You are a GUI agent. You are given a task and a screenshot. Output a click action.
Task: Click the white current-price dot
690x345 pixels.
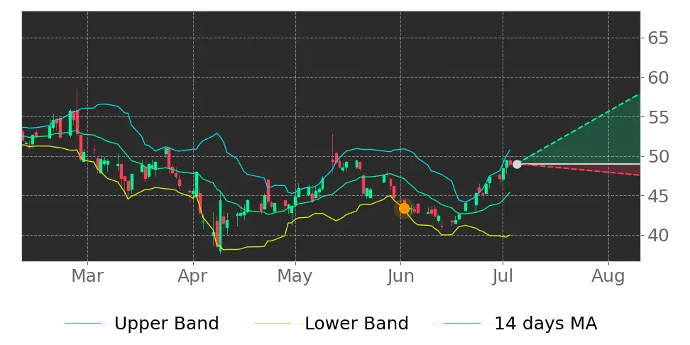517,164
